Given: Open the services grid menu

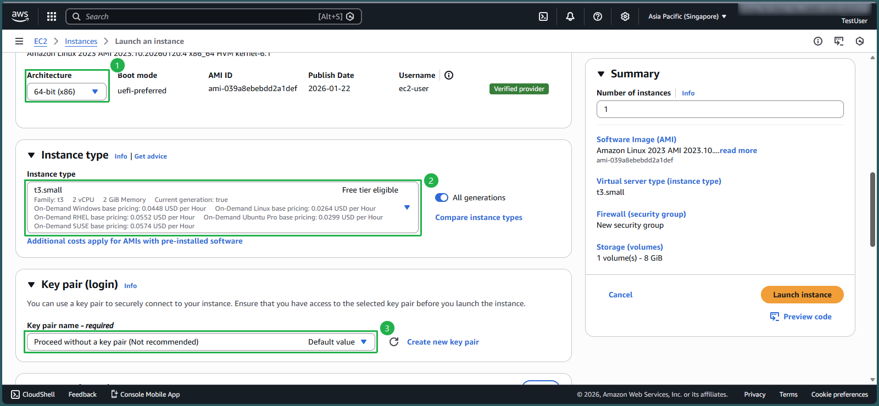Looking at the screenshot, I should pos(52,16).
